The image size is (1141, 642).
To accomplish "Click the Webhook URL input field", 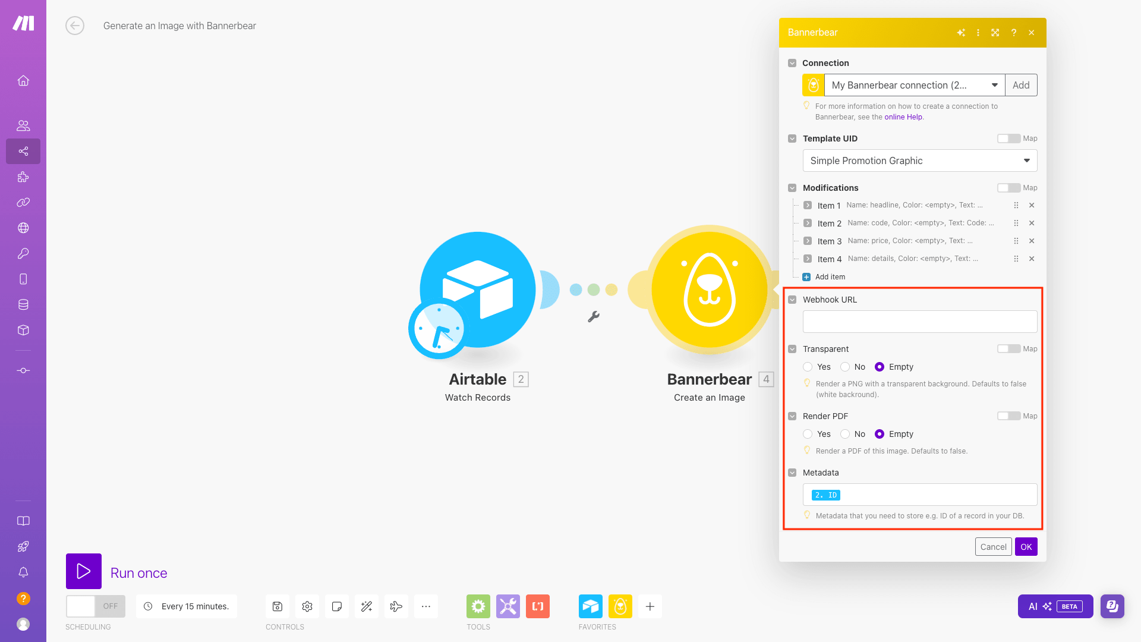I will pos(919,322).
